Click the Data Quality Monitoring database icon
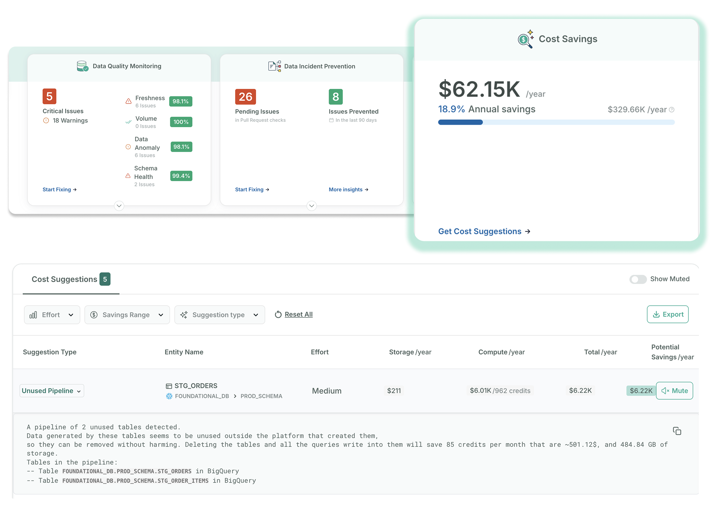Screen dimensions: 711x519 (x=82, y=66)
